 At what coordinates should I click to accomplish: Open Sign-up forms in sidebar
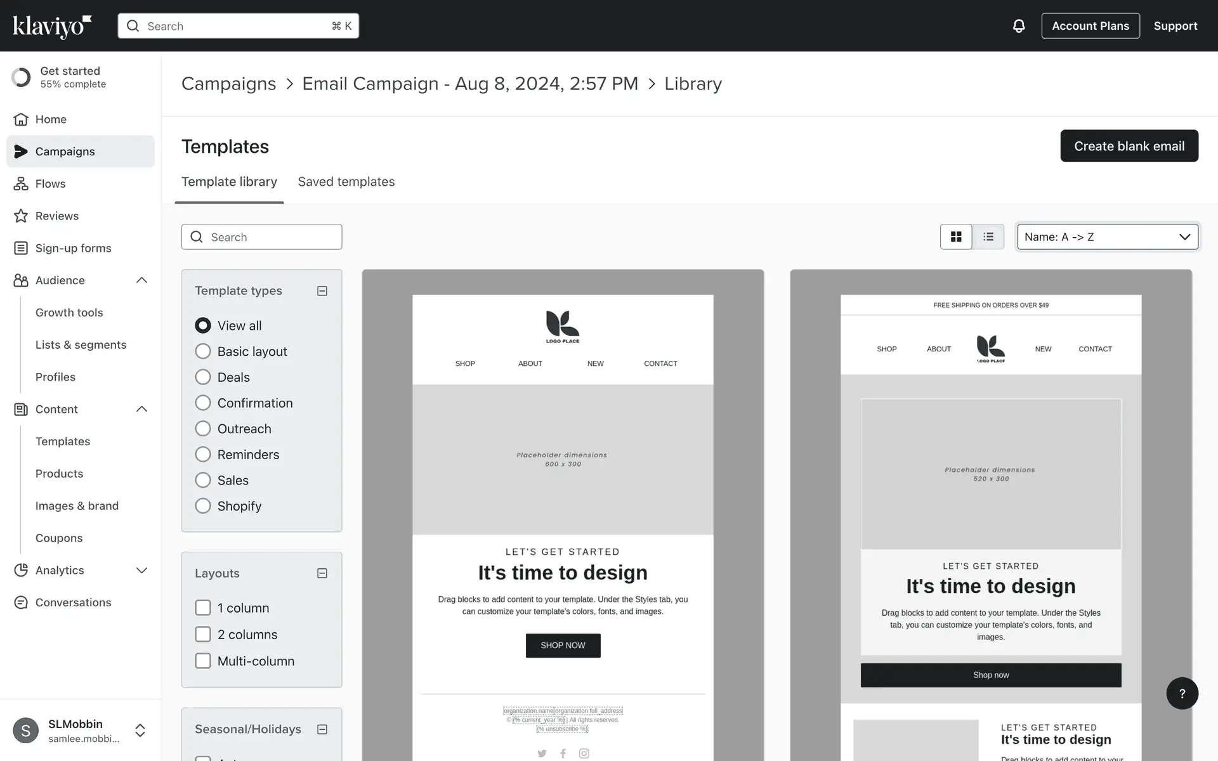pyautogui.click(x=73, y=249)
